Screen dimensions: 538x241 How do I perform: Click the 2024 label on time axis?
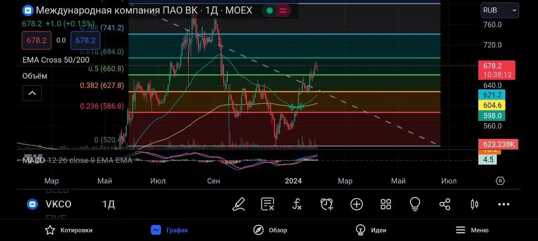click(293, 181)
